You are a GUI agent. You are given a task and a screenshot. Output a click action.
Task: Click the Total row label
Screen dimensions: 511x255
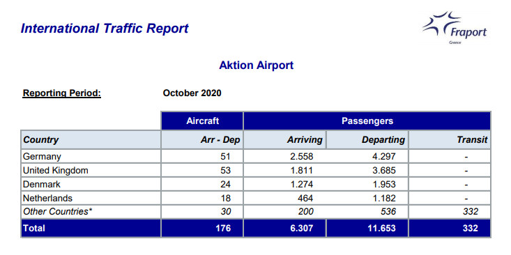pos(34,229)
